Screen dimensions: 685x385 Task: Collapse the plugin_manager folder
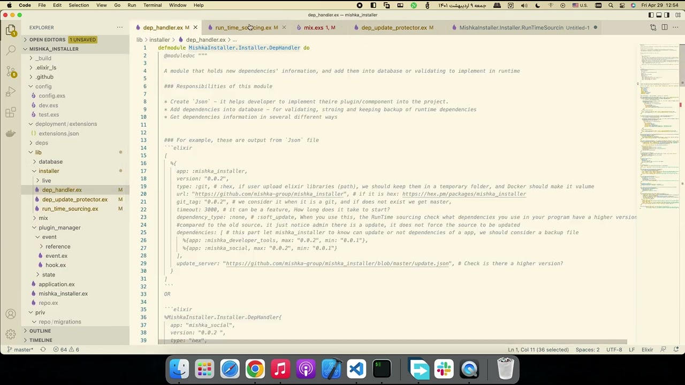[x=75, y=228]
